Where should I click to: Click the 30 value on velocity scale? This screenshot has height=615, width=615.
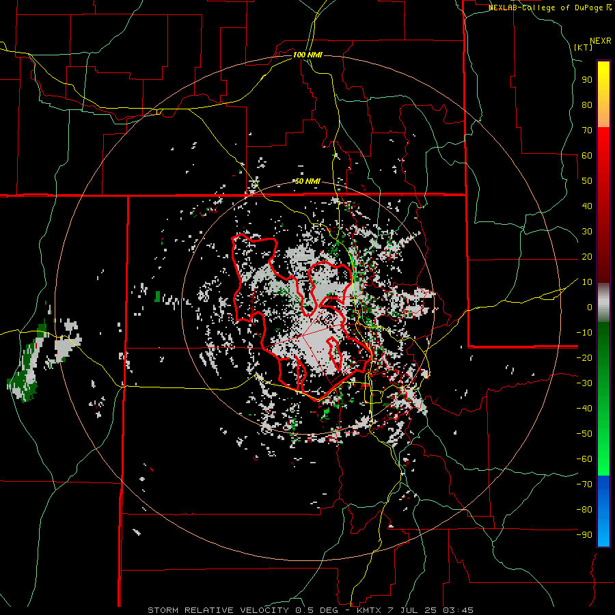(x=587, y=232)
